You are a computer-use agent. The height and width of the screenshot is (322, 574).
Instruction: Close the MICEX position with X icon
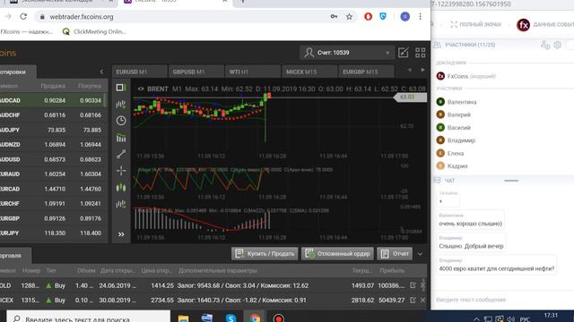click(422, 301)
